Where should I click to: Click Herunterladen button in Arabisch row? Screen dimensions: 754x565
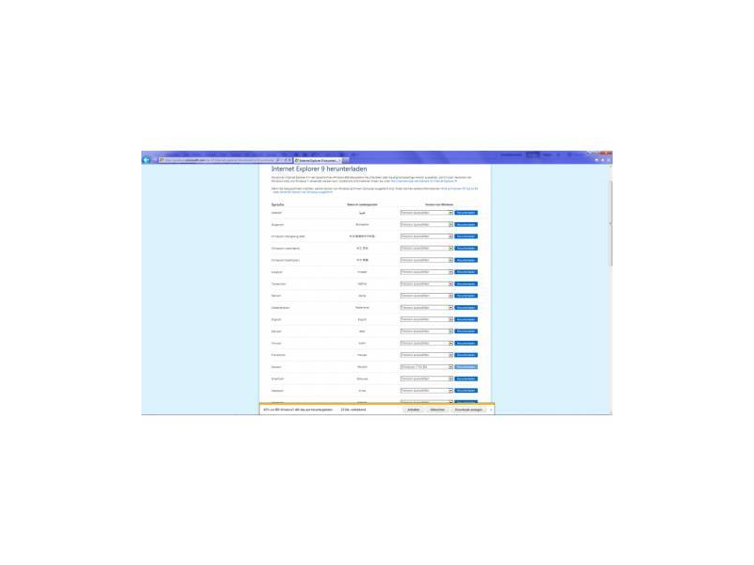[x=466, y=213]
